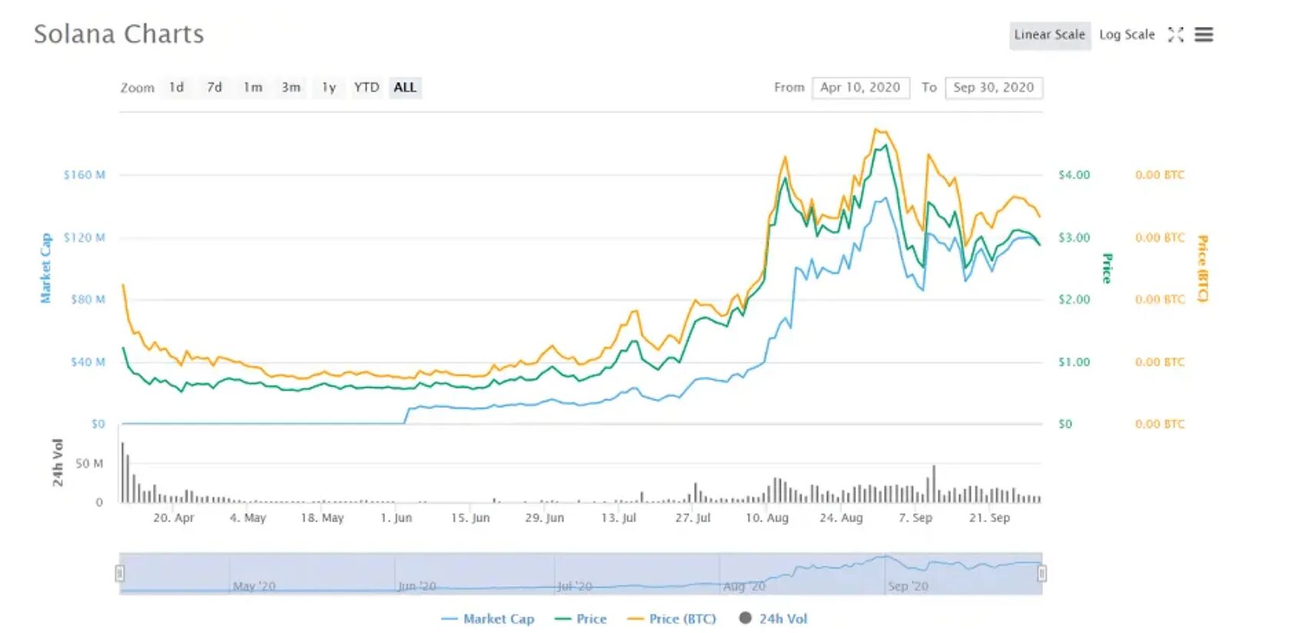Viewport: 1302px width, 633px height.
Task: Click the 1. Jun x-axis label
Action: (x=397, y=518)
